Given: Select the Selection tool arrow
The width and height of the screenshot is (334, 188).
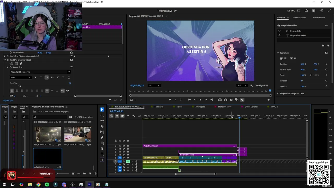Looking at the screenshot, I should click(x=102, y=110).
